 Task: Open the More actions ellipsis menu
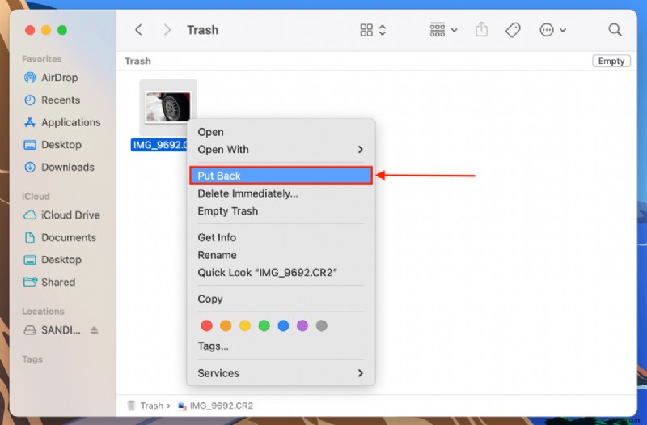coord(552,30)
